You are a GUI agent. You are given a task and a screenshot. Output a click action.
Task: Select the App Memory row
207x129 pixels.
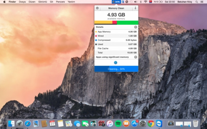tap(116, 32)
